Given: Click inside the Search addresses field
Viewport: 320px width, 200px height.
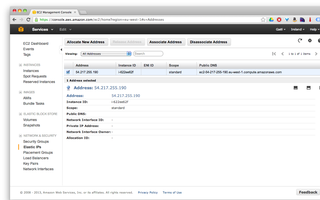Looking at the screenshot, I should (148, 53).
